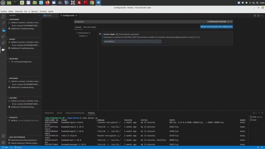265x149 pixels.
Task: Open settings JSON from the editor toolbar
Action: pos(255,16)
